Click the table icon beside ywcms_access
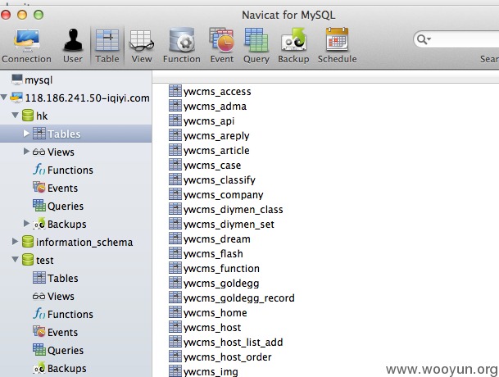Screen dimensions: 499x377 tap(175, 91)
